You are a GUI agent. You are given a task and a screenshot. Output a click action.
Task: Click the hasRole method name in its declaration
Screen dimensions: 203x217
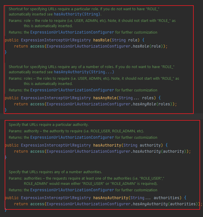[x=101, y=40]
